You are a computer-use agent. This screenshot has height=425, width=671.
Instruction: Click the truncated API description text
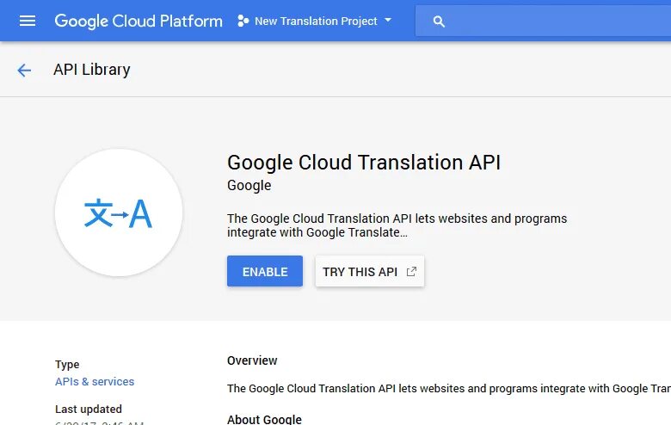click(397, 225)
